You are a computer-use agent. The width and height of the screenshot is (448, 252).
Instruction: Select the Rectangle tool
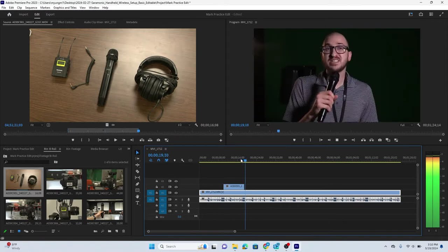click(x=137, y=190)
